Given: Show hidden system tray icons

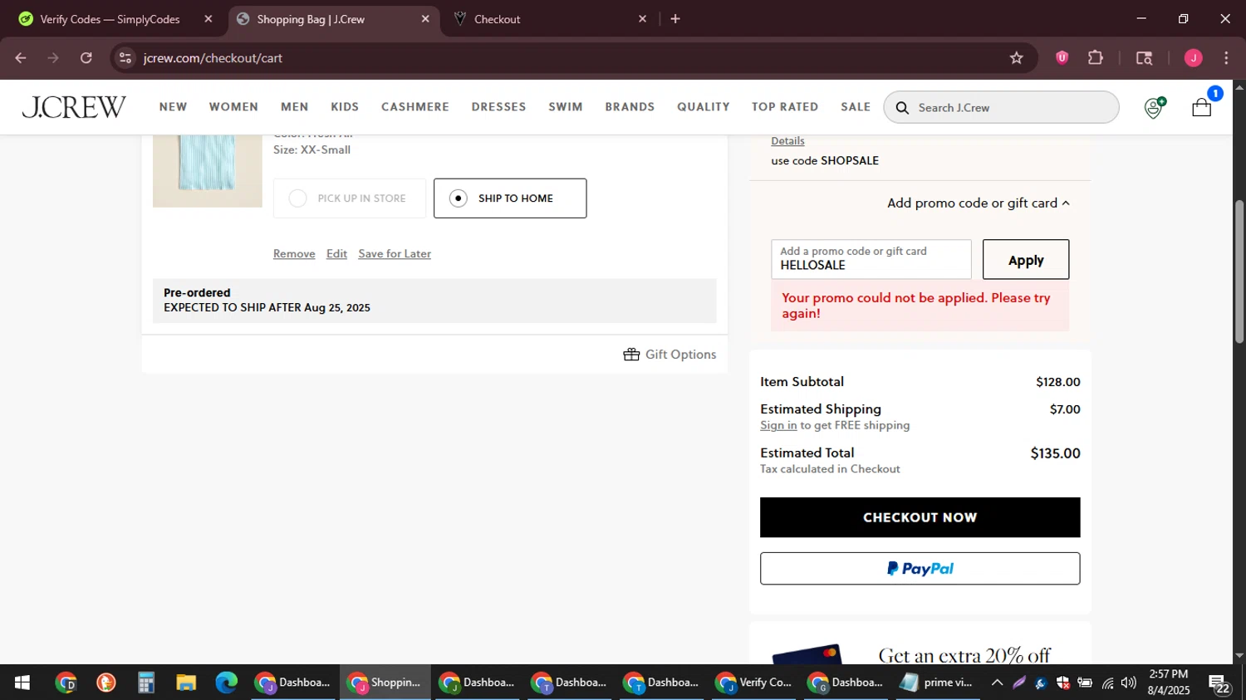Looking at the screenshot, I should click(x=997, y=683).
